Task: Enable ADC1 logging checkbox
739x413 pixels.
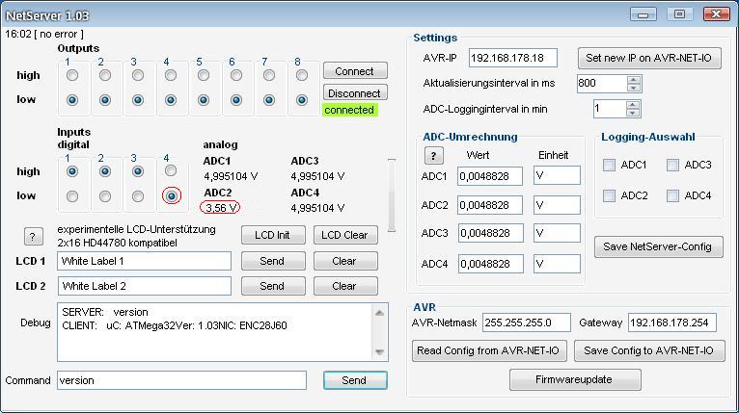Action: tap(609, 166)
